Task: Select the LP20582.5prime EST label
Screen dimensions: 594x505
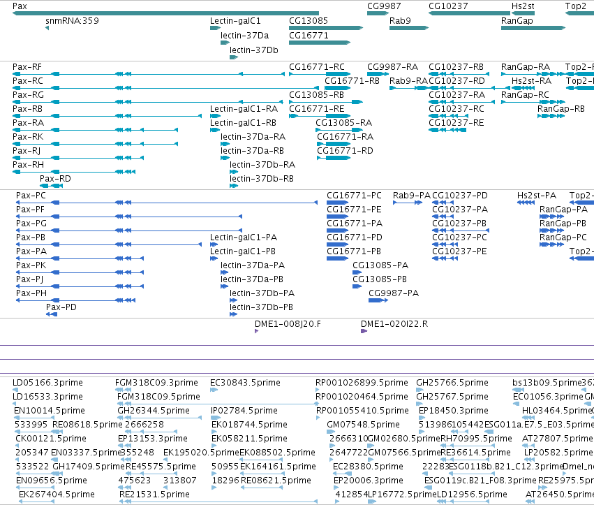Action: click(x=558, y=453)
